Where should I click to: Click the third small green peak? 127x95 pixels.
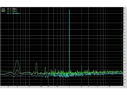click(45, 67)
